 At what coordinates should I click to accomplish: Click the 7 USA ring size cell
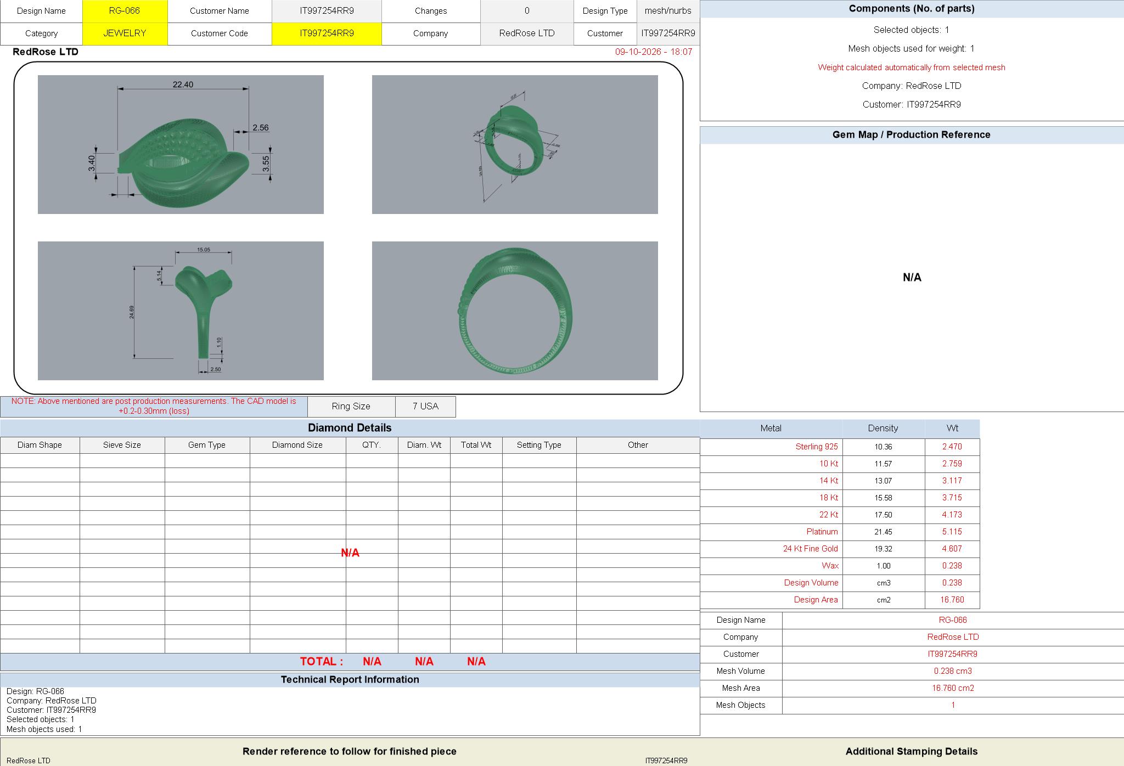tap(425, 407)
